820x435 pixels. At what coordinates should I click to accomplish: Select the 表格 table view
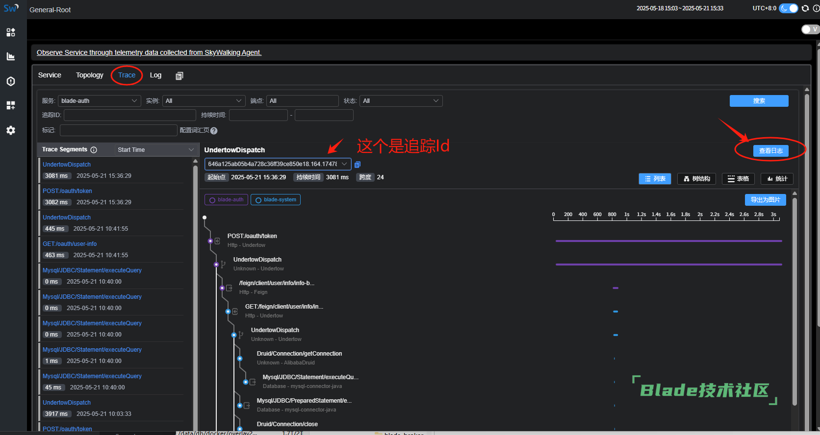click(x=738, y=179)
